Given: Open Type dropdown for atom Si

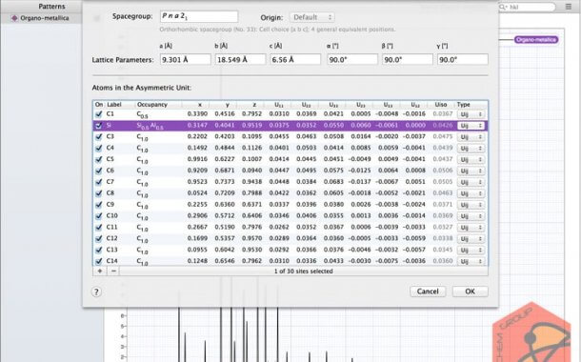Looking at the screenshot, I should point(471,126).
